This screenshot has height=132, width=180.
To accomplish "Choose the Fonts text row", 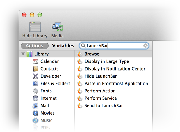I will (46, 91).
